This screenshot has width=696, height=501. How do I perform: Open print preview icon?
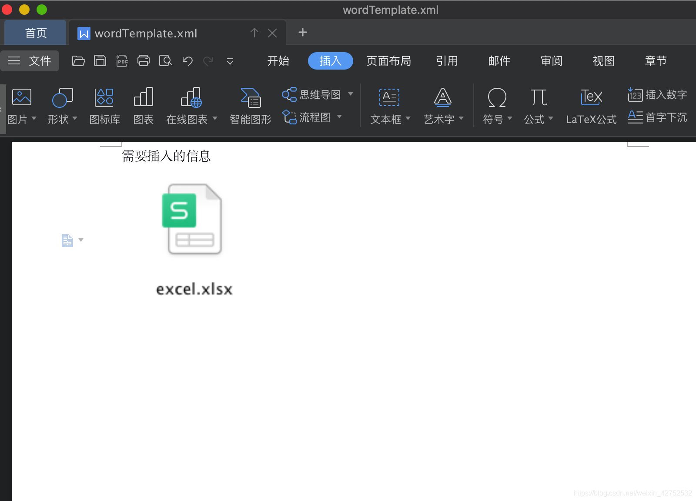pyautogui.click(x=165, y=61)
